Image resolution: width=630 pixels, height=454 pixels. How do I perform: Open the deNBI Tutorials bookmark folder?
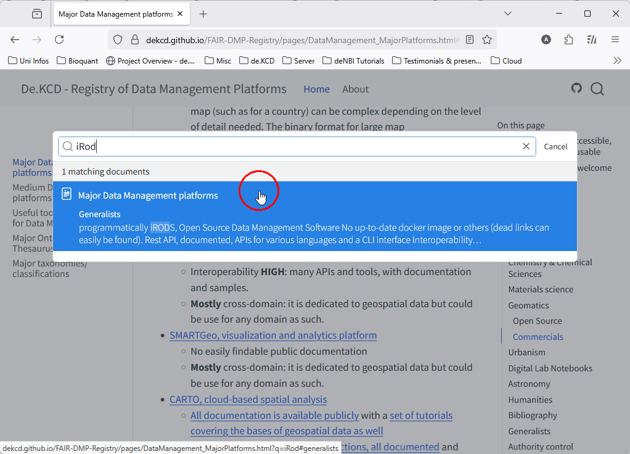[x=353, y=60]
